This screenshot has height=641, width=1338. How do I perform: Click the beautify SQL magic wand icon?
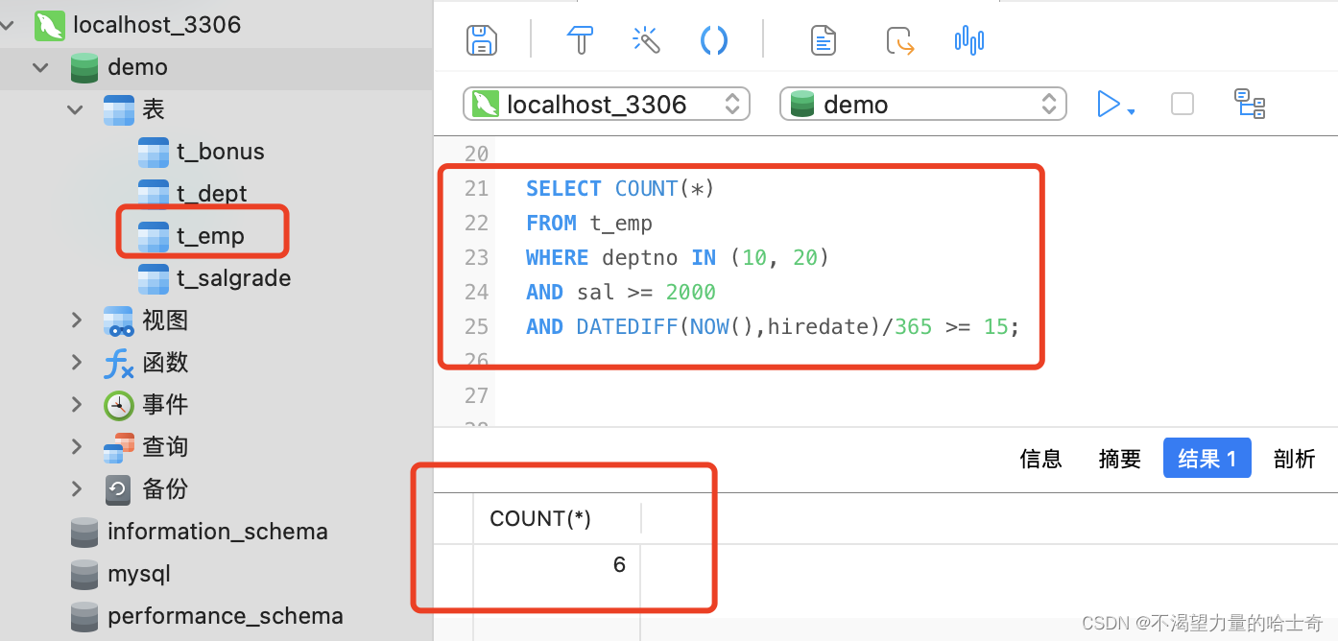646,40
